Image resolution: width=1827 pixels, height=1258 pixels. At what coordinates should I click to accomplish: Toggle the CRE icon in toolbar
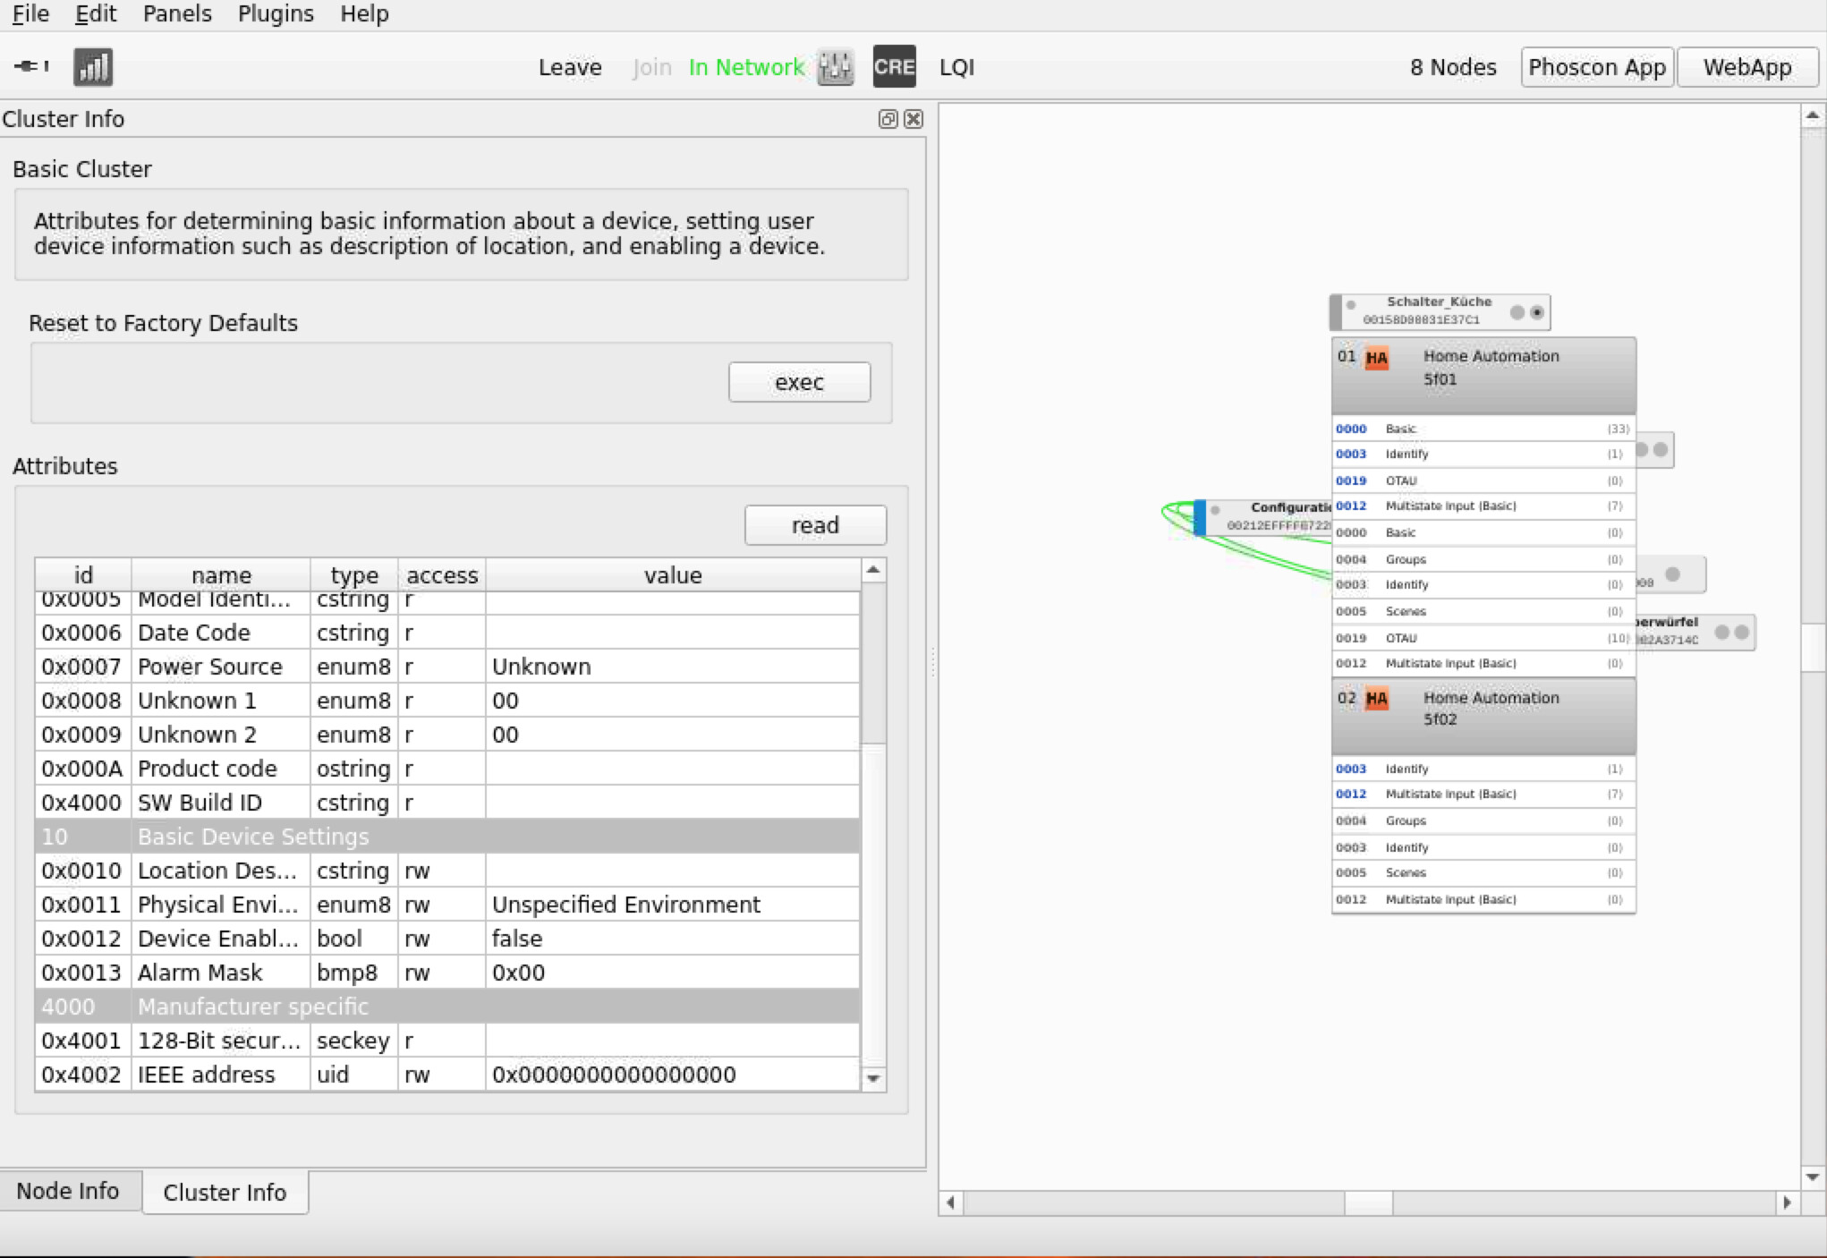[894, 67]
